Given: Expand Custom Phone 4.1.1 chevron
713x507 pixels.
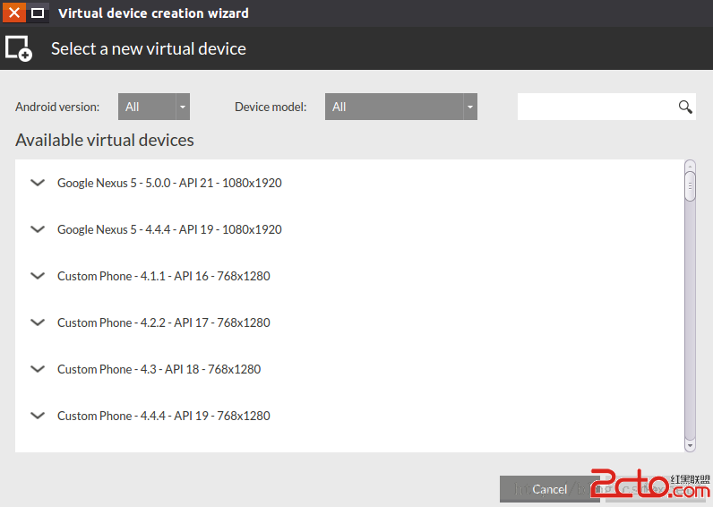Looking at the screenshot, I should (38, 276).
